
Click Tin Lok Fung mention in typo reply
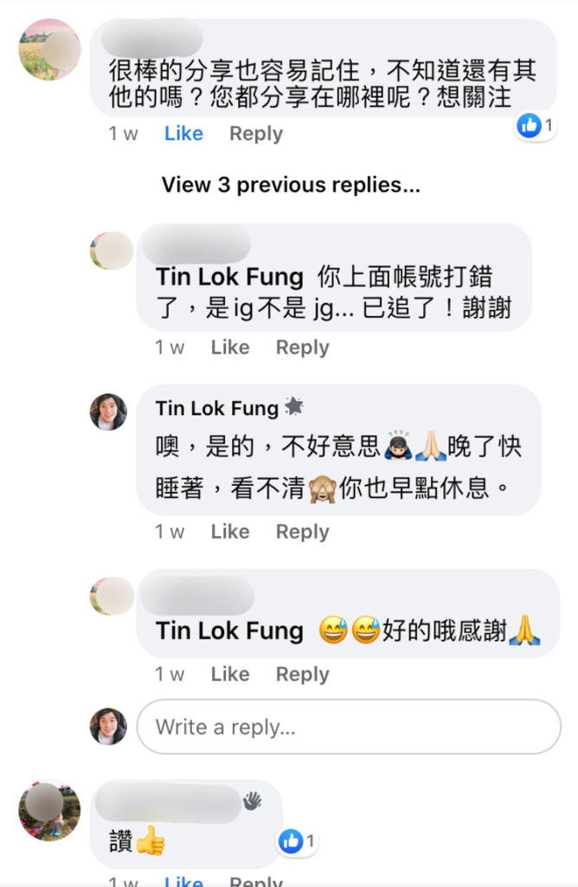(229, 277)
